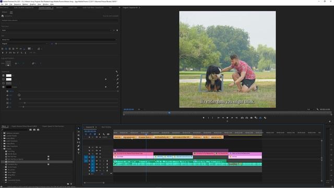The height and width of the screenshot is (188, 334).
Task: Click the Export Frame camera icon
Action: tap(252, 118)
